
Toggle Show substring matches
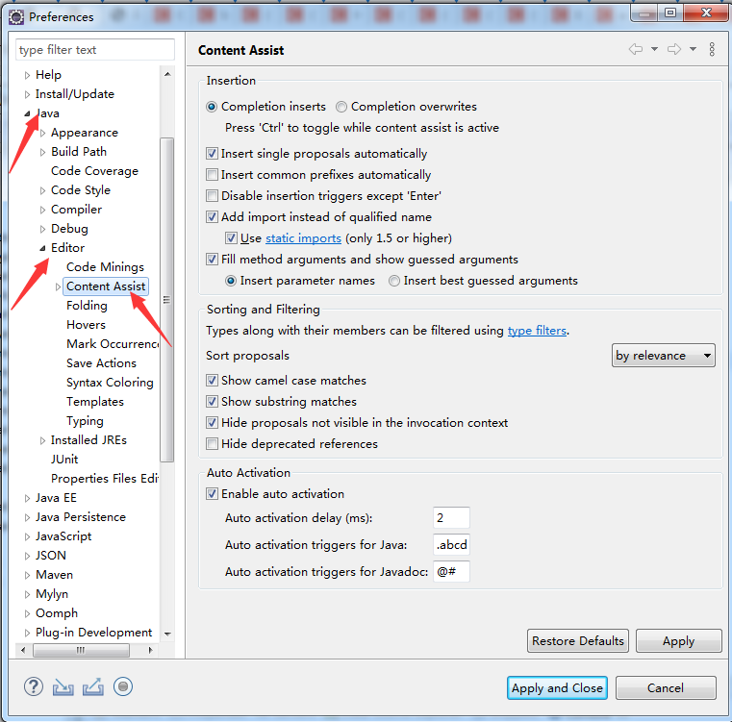click(x=212, y=401)
